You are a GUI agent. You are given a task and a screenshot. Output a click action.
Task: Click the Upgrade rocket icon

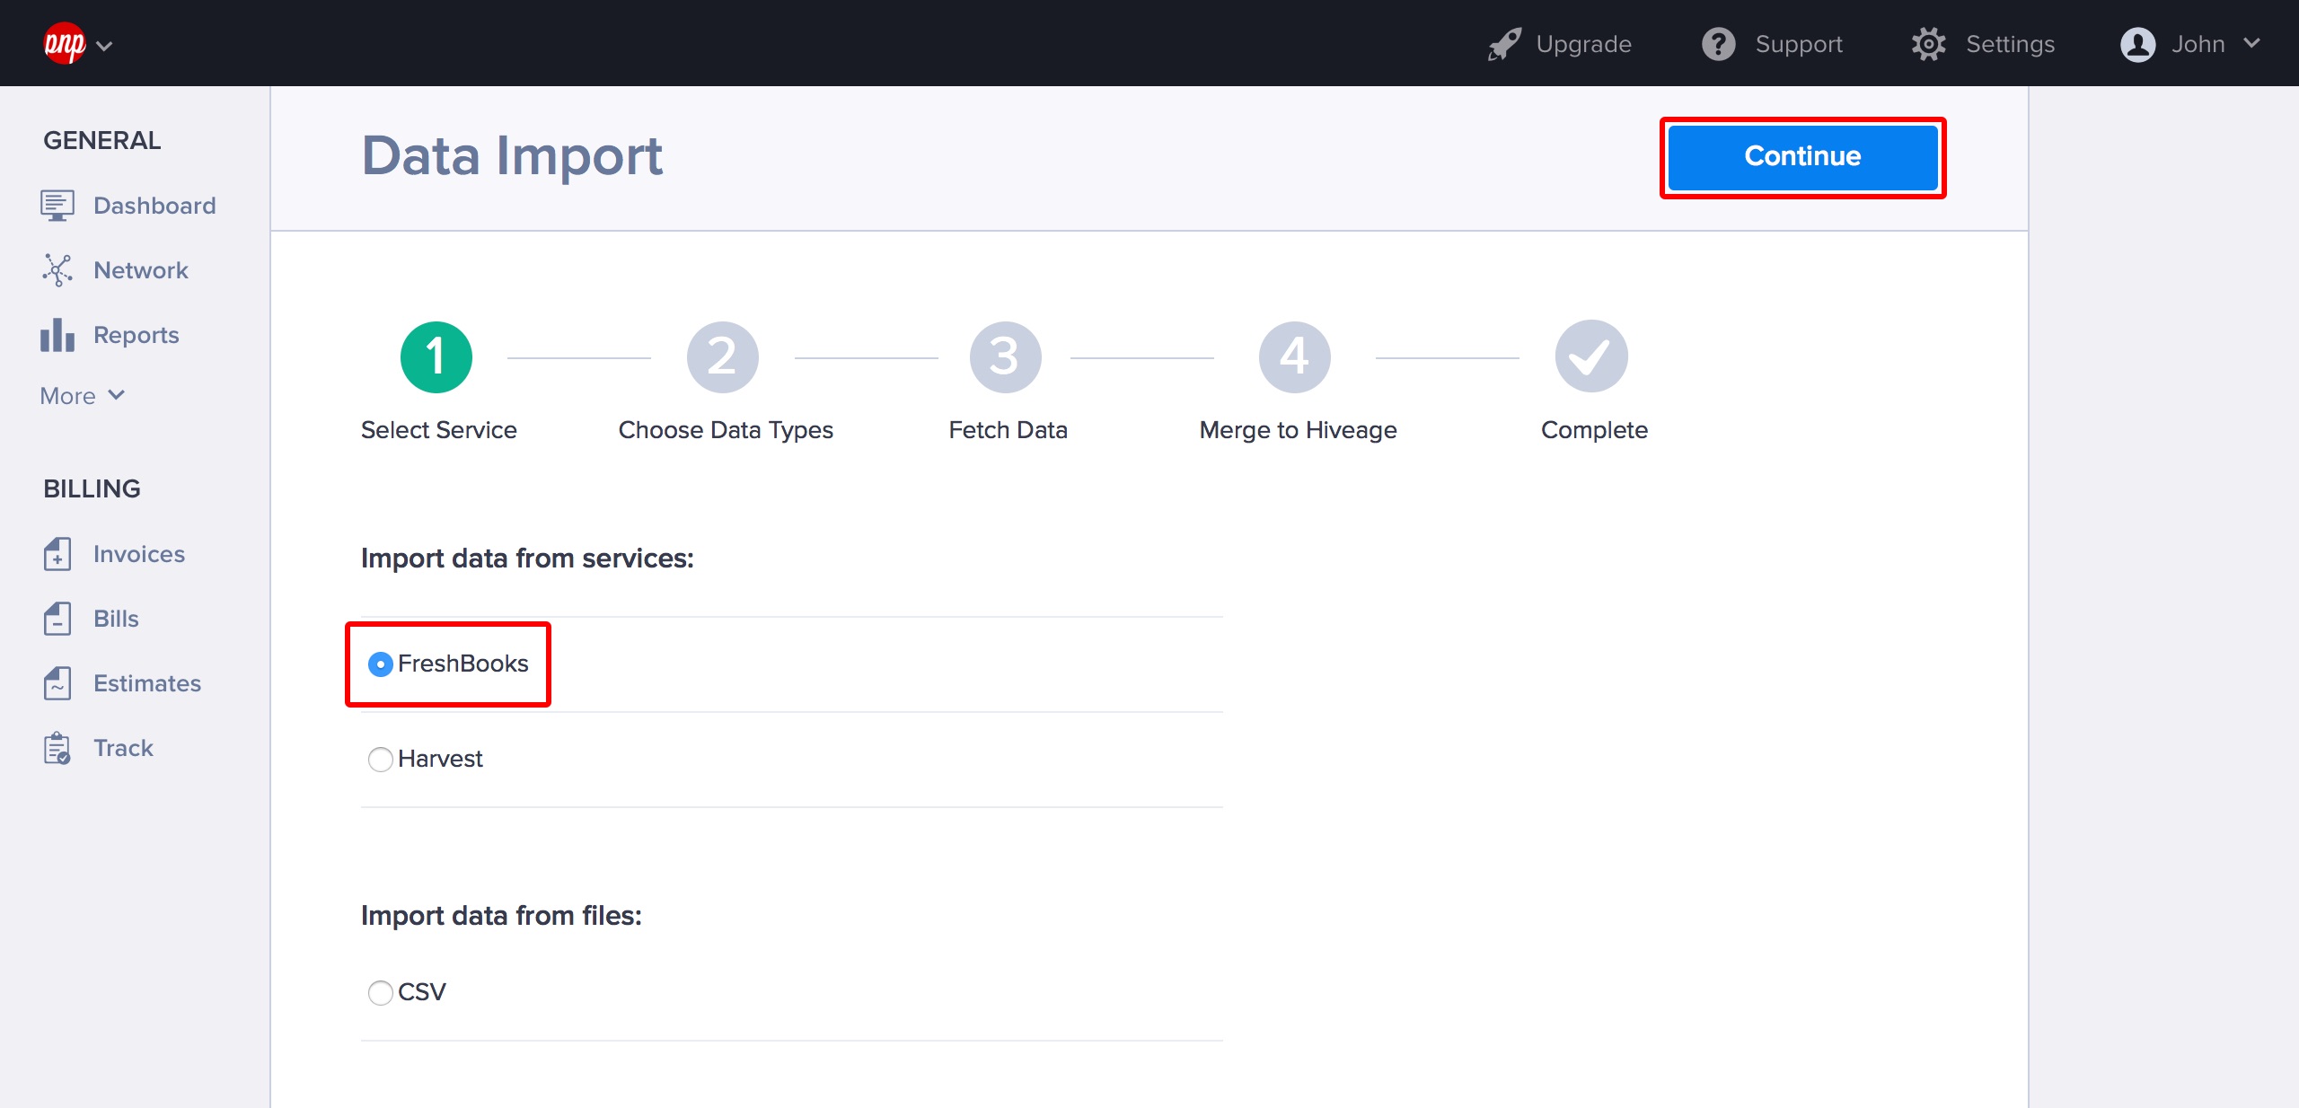[1504, 44]
